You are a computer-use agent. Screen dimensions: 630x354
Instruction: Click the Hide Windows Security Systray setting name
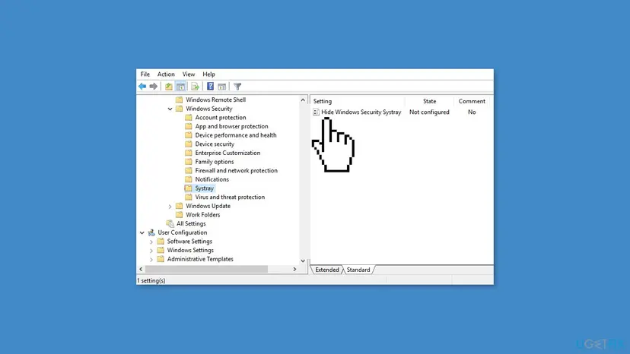pos(361,112)
